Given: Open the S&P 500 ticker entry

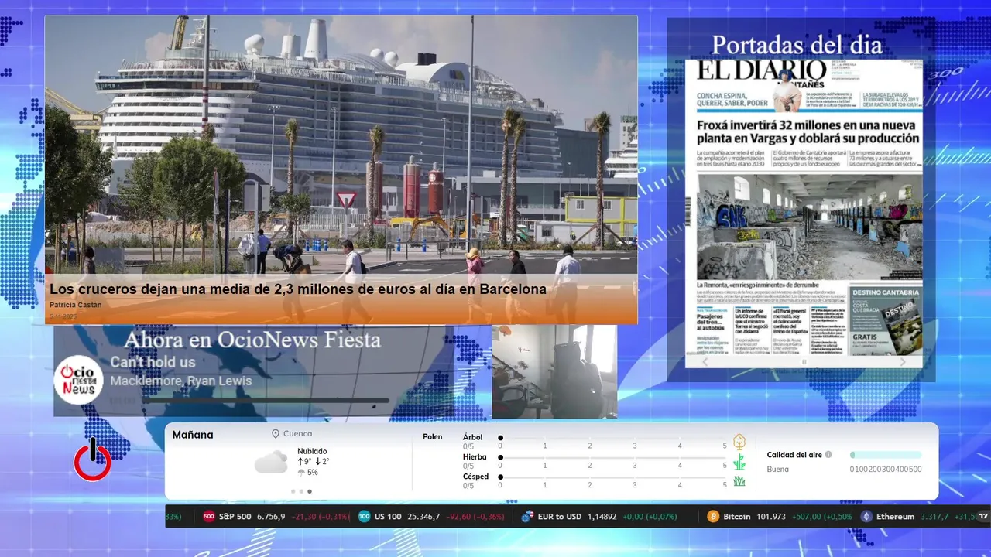Looking at the screenshot, I should 276,517.
